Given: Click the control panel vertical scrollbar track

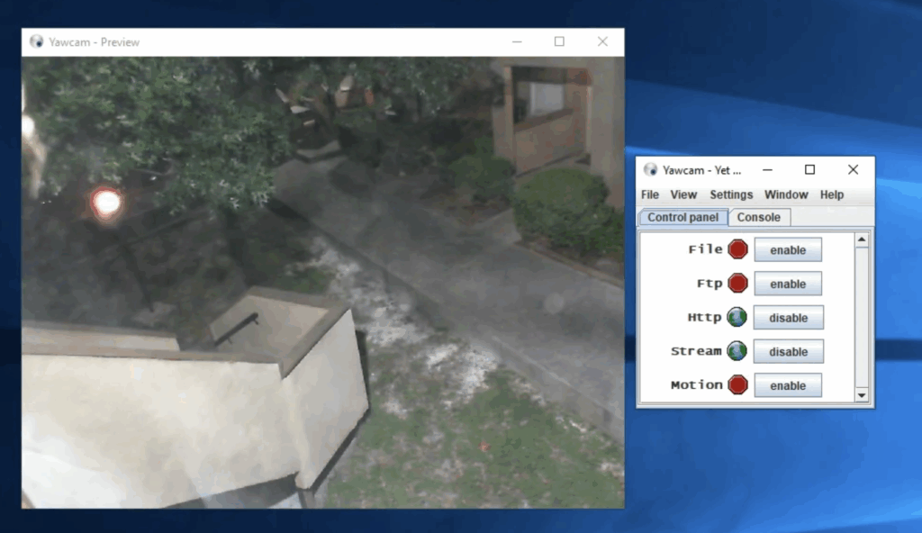Looking at the screenshot, I should click(862, 318).
